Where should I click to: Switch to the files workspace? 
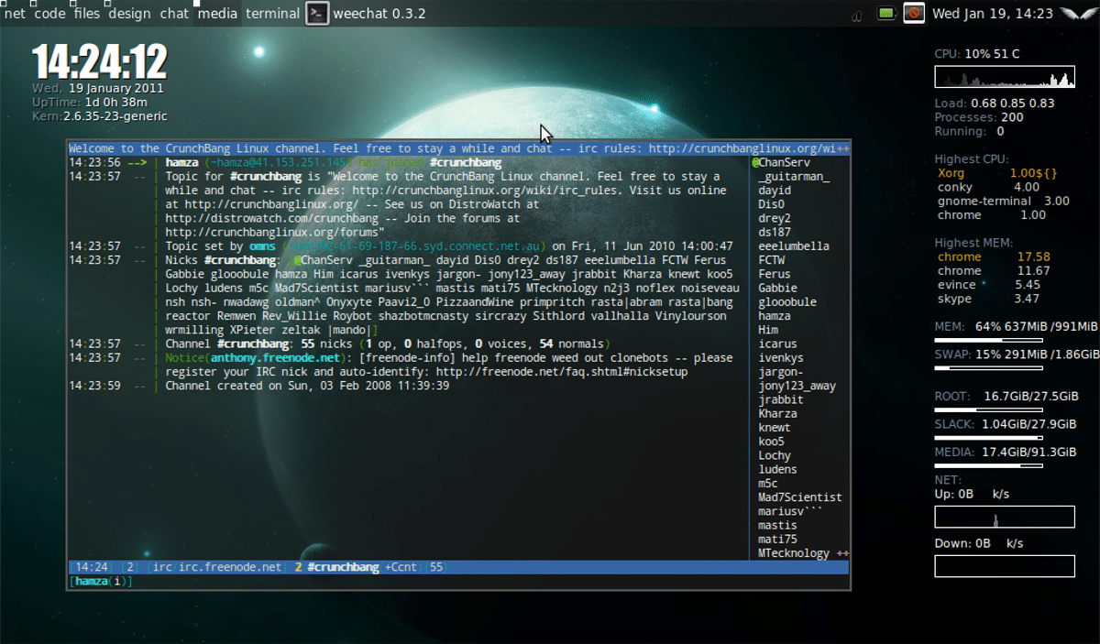click(87, 13)
